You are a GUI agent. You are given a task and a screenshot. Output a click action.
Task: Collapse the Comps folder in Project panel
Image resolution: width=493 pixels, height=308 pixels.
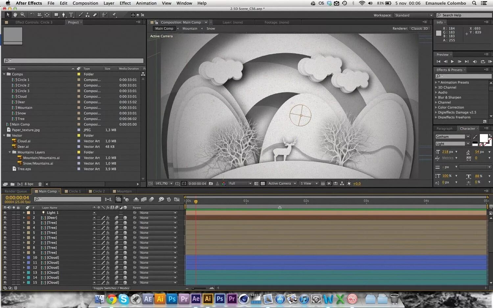pos(4,74)
